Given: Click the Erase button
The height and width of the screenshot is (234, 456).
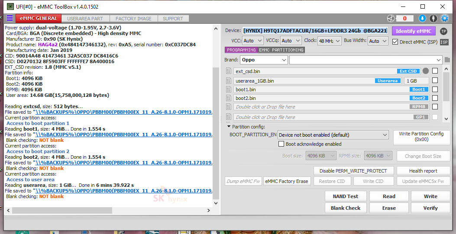Looking at the screenshot, I should coord(389,208).
